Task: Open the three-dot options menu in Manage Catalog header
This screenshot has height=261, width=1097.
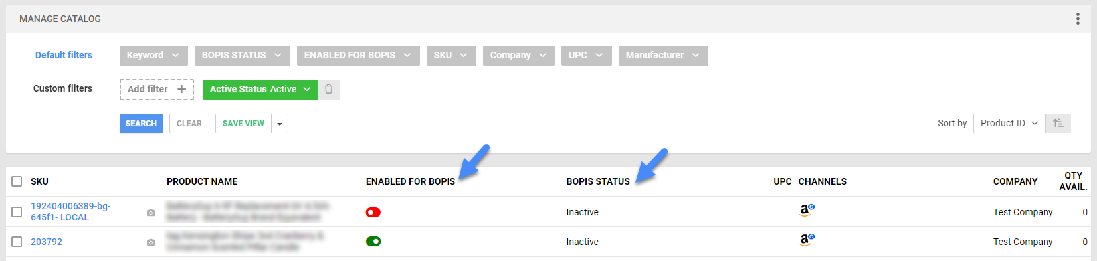Action: click(x=1078, y=19)
